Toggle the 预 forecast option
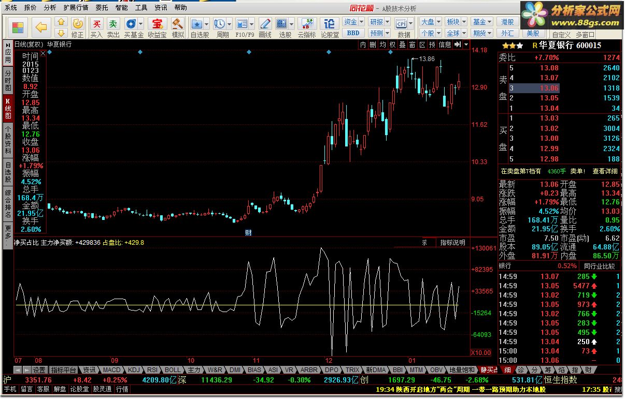625x399 pixels. tap(432, 45)
